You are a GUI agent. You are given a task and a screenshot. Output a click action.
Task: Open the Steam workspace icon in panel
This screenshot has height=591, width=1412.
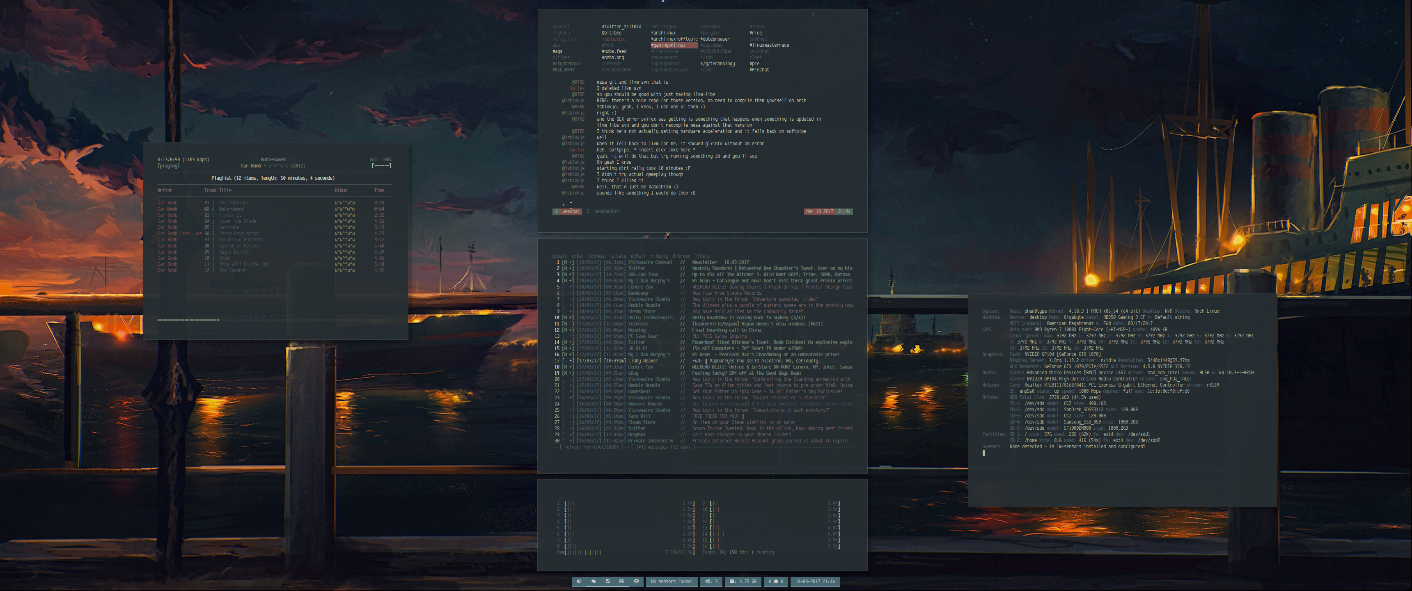608,581
